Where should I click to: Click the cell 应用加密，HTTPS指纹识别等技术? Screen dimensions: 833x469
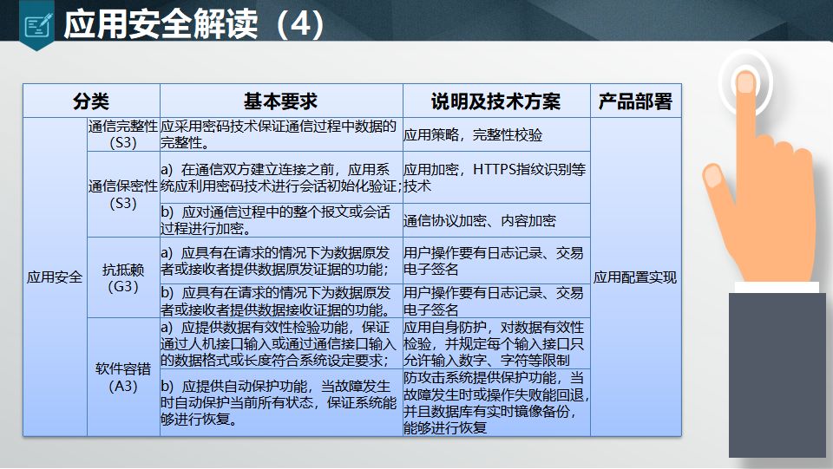(x=496, y=178)
